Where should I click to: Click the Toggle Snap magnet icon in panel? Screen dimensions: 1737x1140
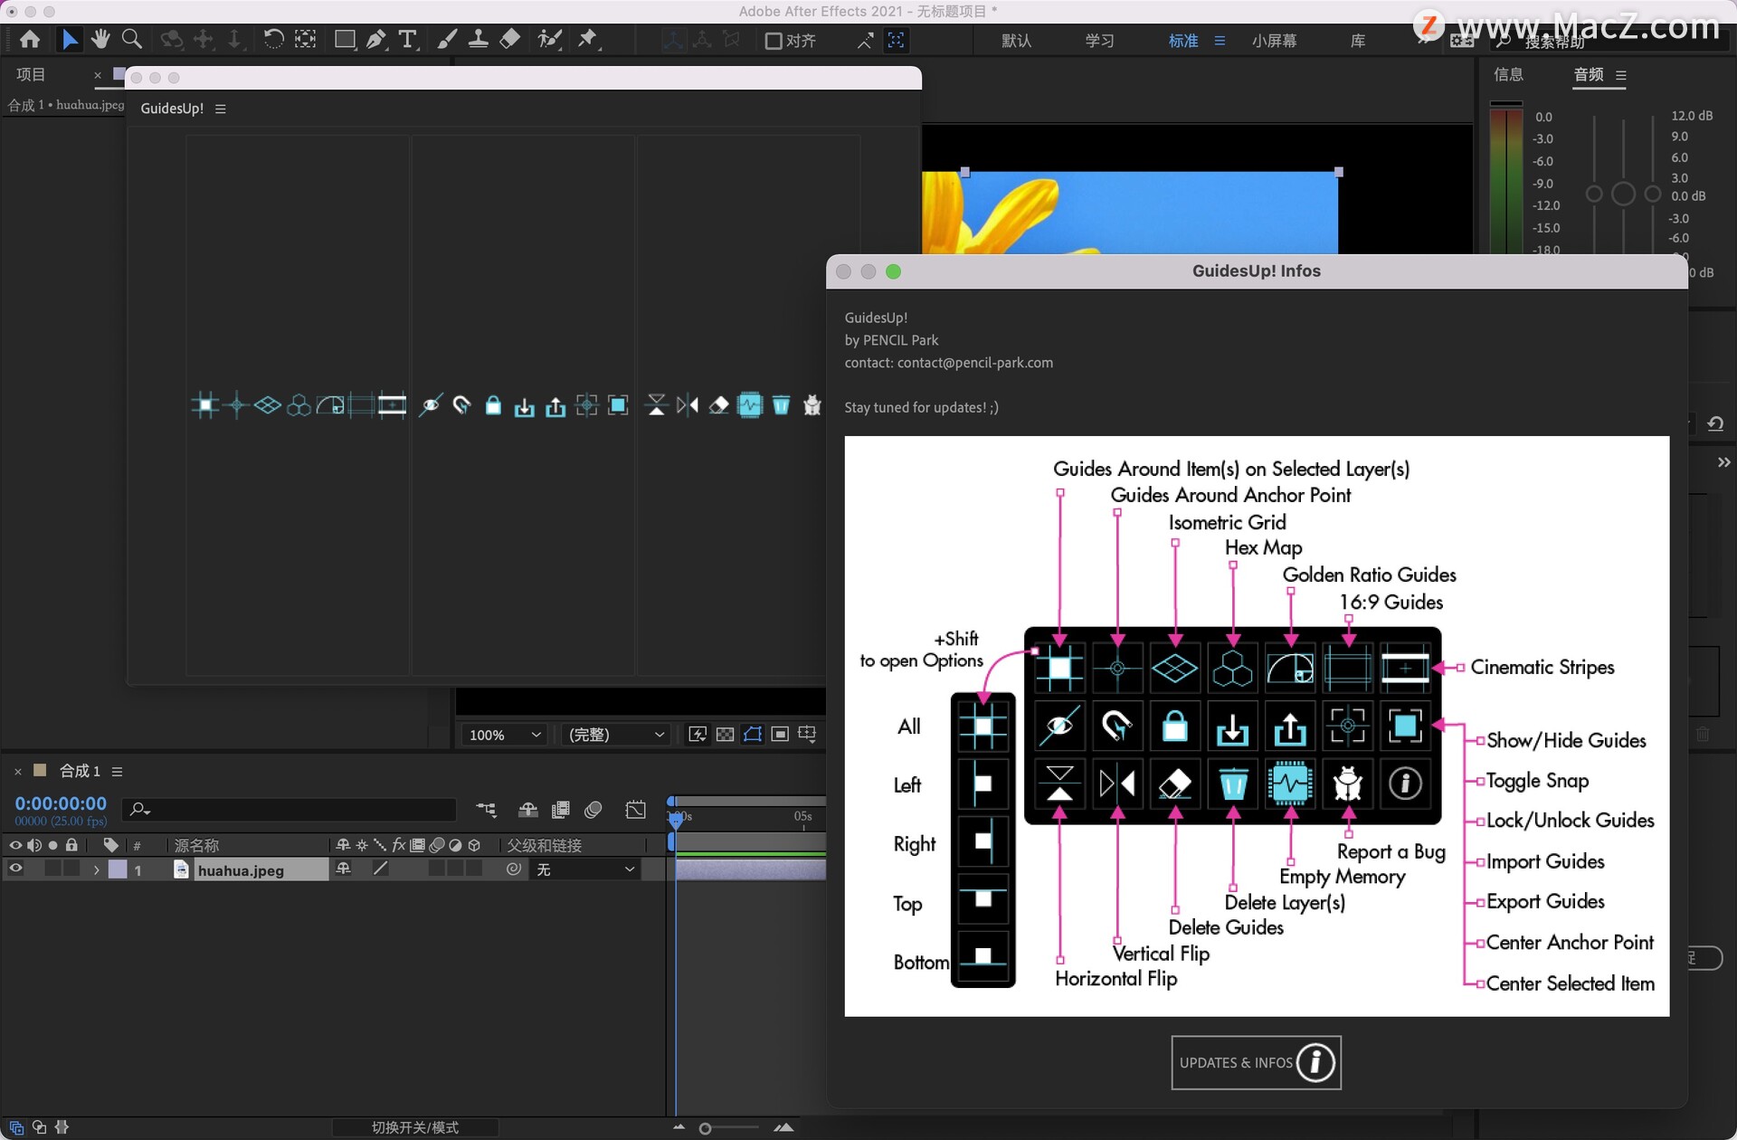[461, 405]
